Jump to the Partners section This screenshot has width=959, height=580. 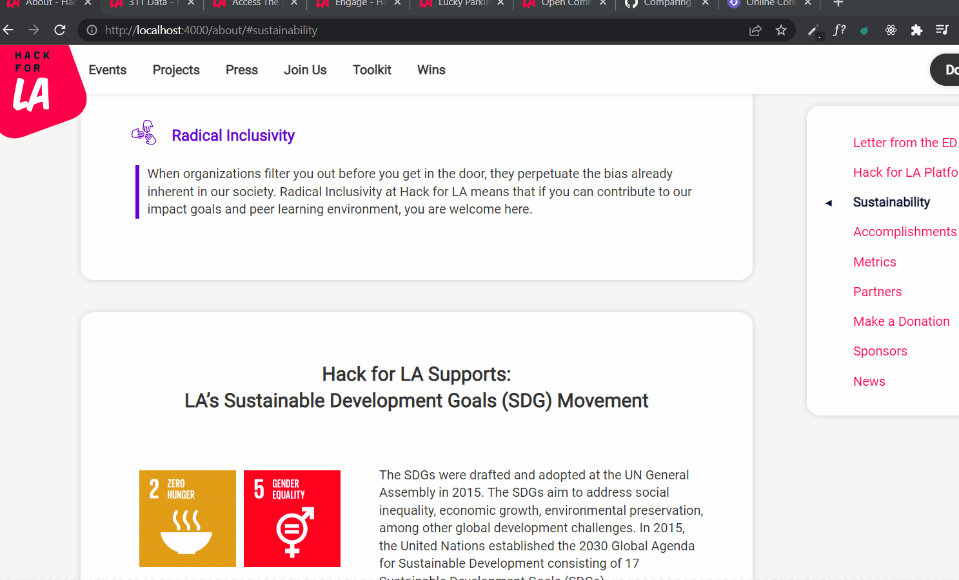pos(877,292)
